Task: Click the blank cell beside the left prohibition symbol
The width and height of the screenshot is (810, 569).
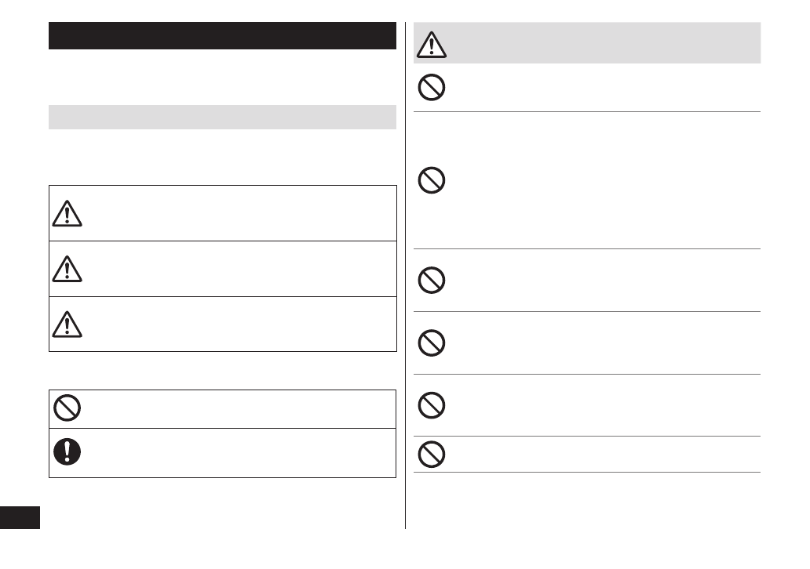Action: coord(235,409)
